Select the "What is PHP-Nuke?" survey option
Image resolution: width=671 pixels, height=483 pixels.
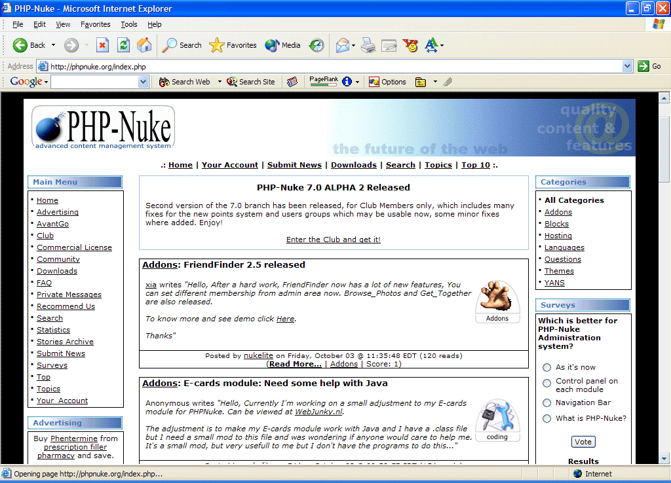(546, 418)
